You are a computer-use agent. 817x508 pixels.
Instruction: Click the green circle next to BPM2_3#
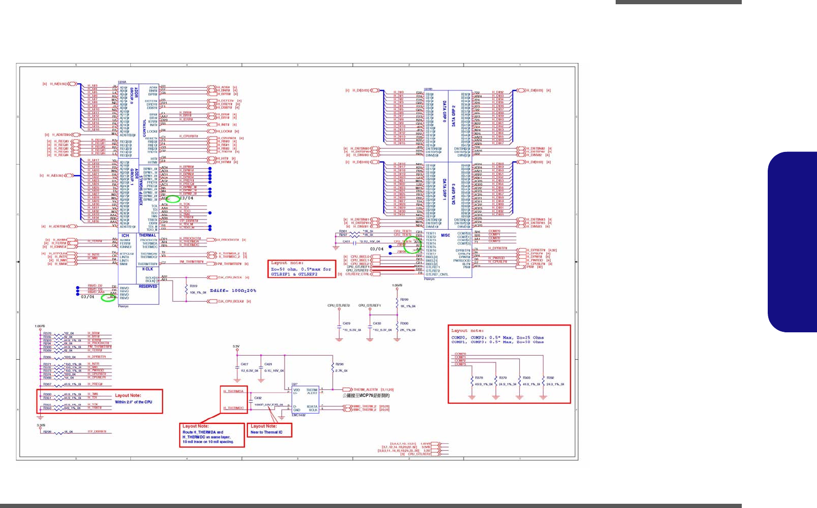[173, 199]
